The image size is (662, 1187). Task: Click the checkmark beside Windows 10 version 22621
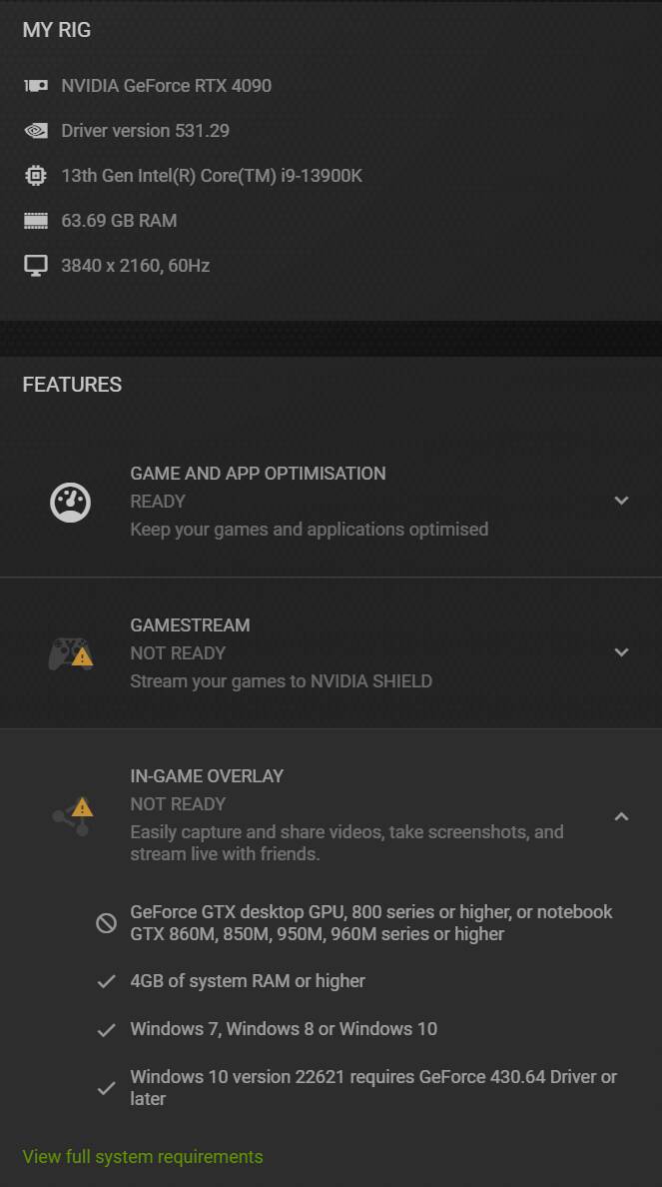(x=106, y=1088)
